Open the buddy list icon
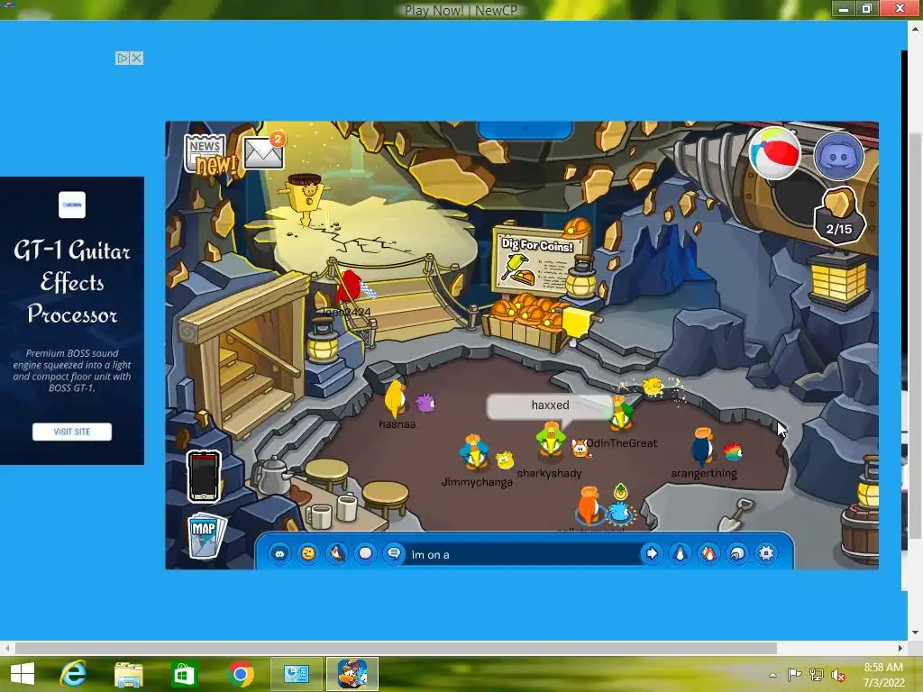The width and height of the screenshot is (923, 692). coord(708,554)
